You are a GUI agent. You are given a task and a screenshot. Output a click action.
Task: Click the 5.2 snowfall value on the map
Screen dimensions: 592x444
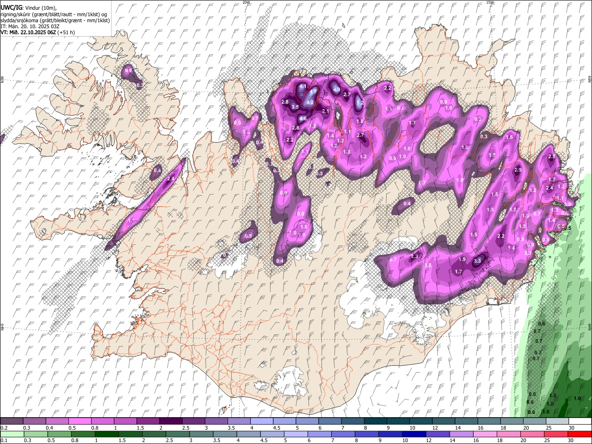[360, 103]
